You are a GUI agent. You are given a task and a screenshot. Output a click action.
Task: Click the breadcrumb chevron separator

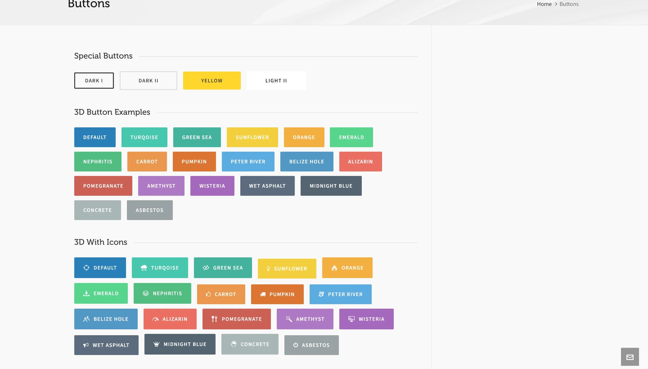point(556,4)
